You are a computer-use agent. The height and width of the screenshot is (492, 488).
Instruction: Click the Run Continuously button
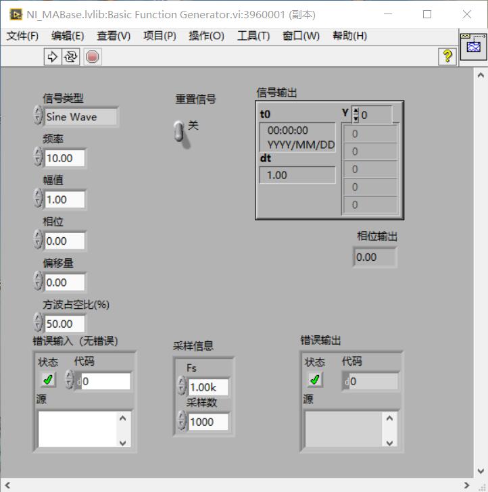tap(70, 57)
